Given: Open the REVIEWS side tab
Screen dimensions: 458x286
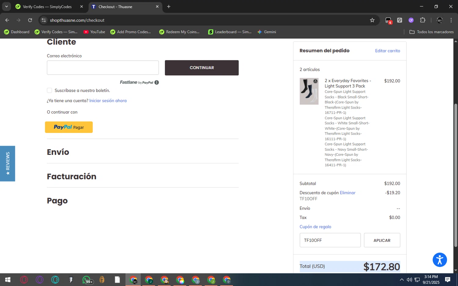Looking at the screenshot, I should (8, 163).
